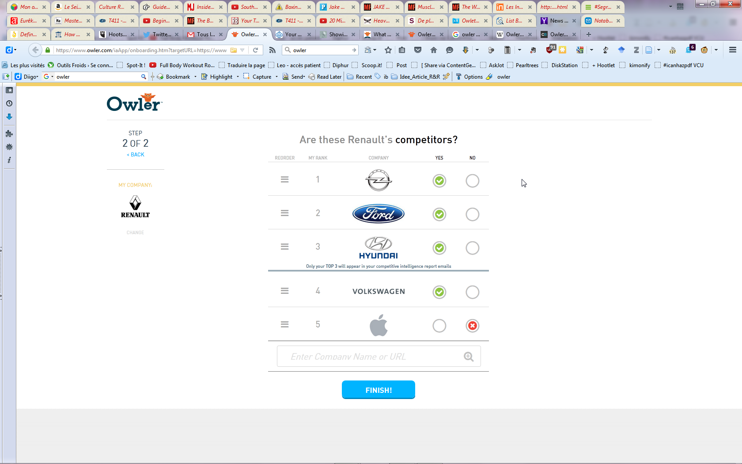Click the monkey face extension icon

pyautogui.click(x=704, y=50)
